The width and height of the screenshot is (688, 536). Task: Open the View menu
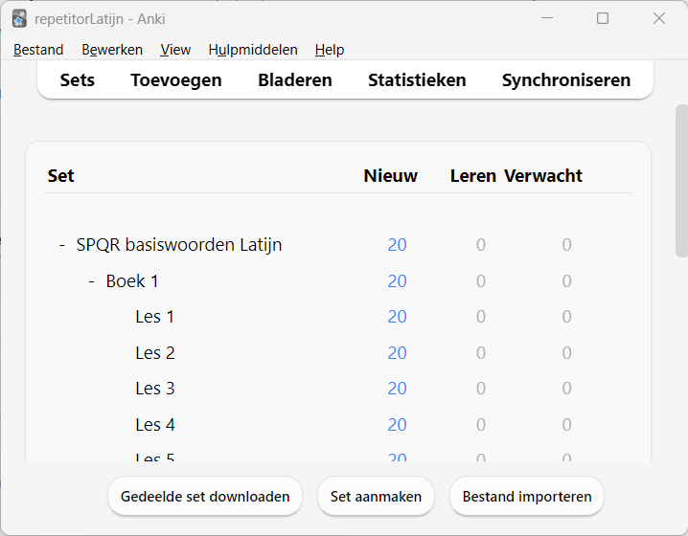(175, 50)
